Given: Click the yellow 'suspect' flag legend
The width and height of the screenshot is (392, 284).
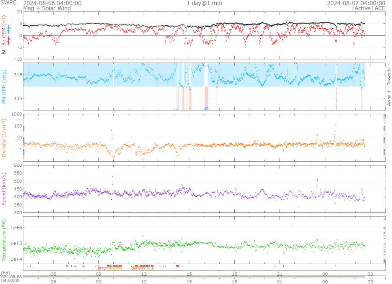Looking at the screenshot, I should [114, 268].
